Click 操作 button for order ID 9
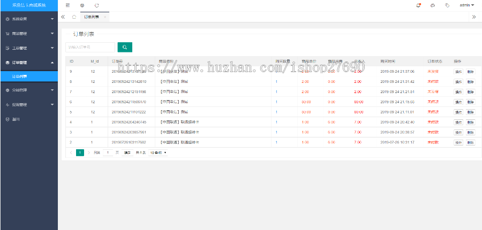 [x=458, y=71]
